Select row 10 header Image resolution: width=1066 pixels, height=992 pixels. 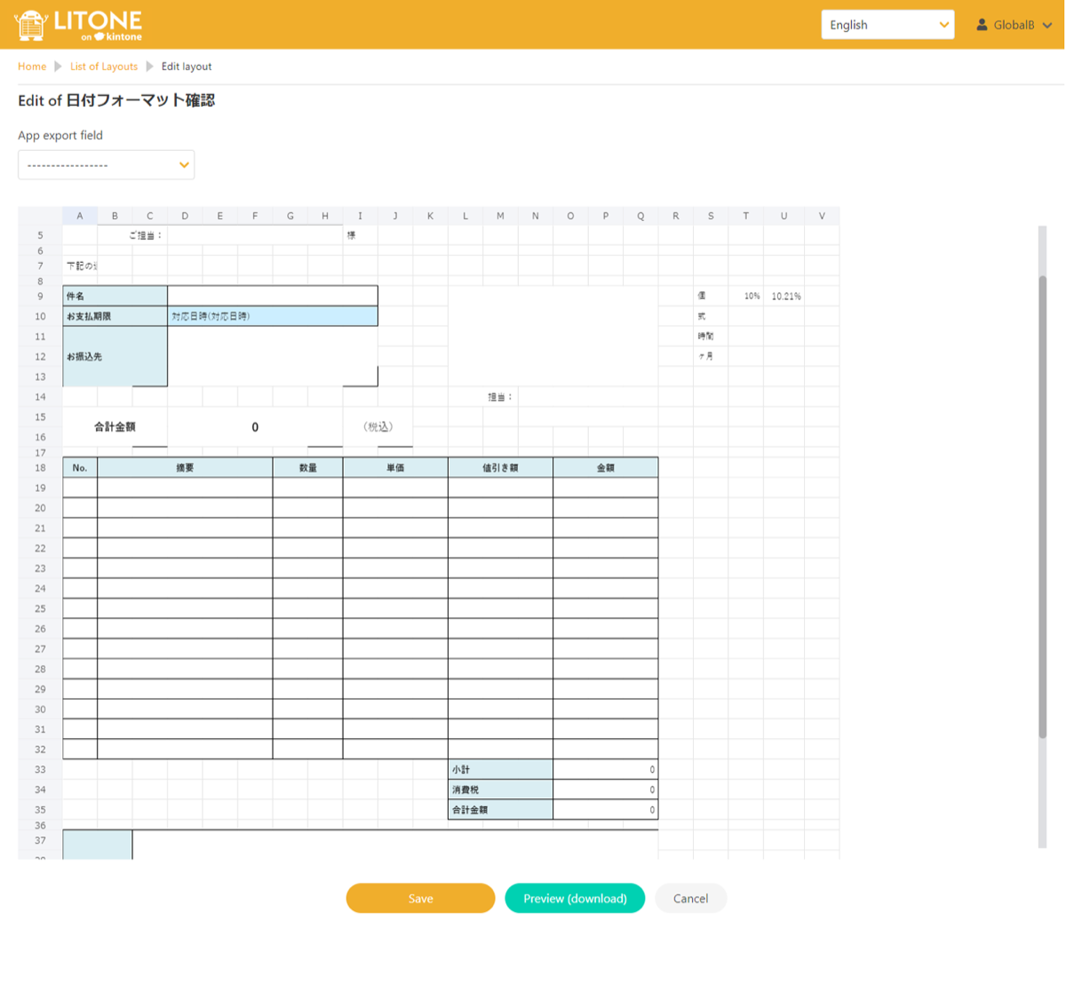pos(40,316)
